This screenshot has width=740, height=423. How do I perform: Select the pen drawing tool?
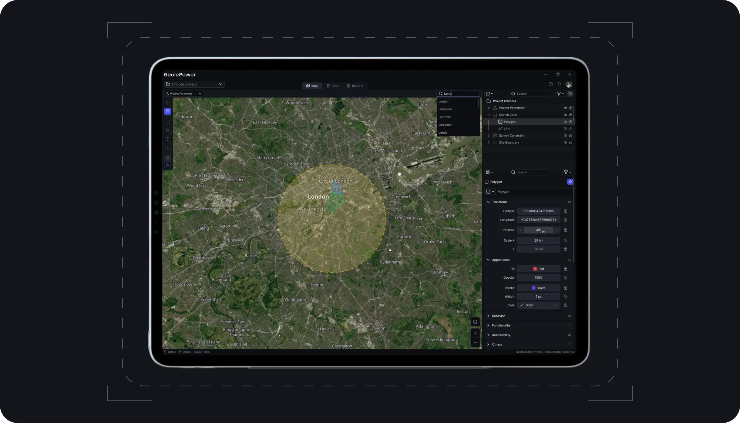click(x=168, y=130)
